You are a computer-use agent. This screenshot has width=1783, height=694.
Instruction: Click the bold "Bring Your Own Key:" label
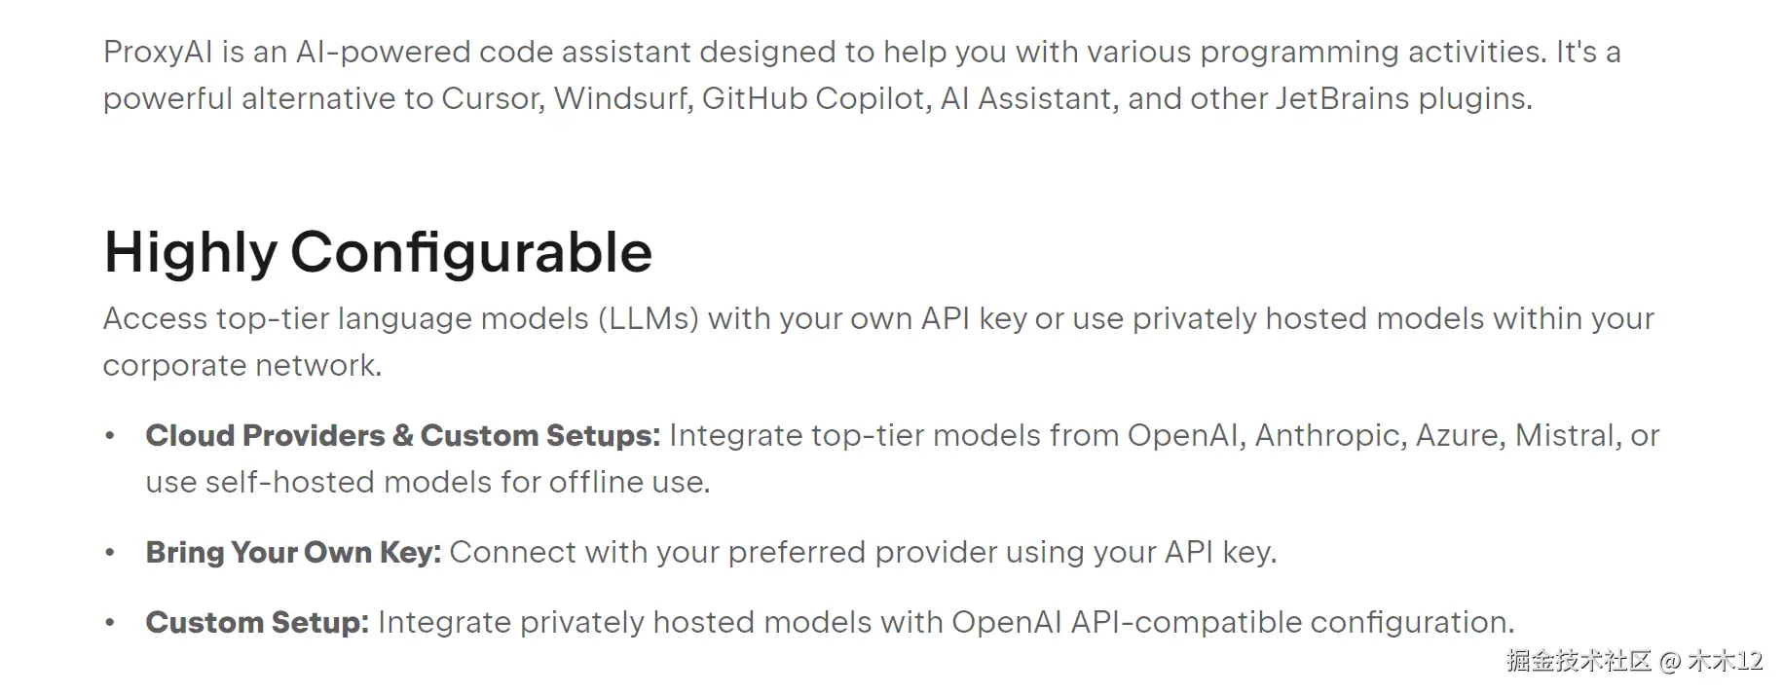pos(293,552)
